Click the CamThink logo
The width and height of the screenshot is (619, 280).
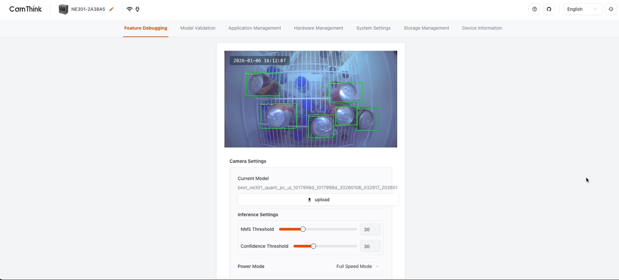[x=26, y=9]
